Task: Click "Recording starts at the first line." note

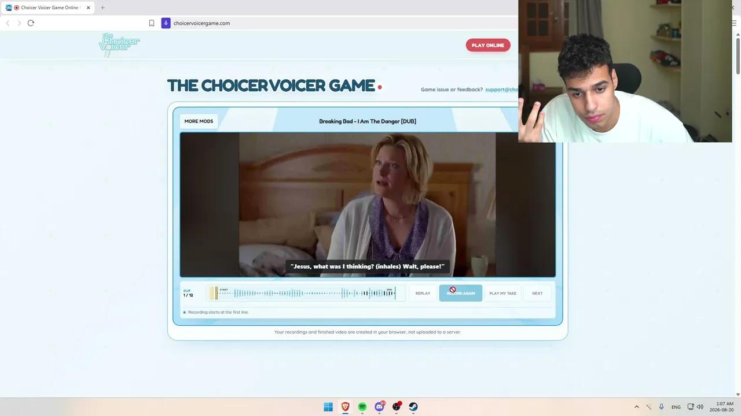Action: 218,312
